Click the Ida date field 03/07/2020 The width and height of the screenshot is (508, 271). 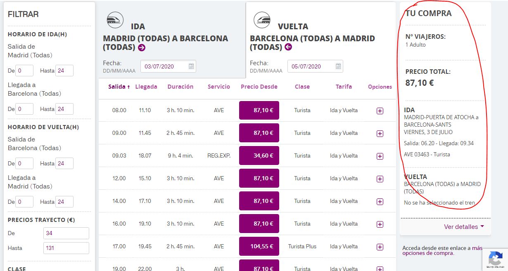pos(164,66)
